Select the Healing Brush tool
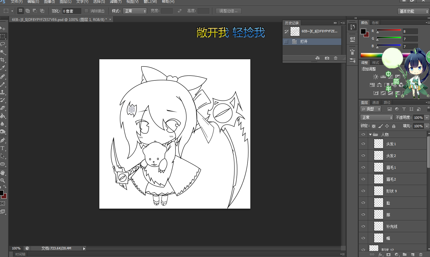Screen dimensions: 430x257 (3, 76)
